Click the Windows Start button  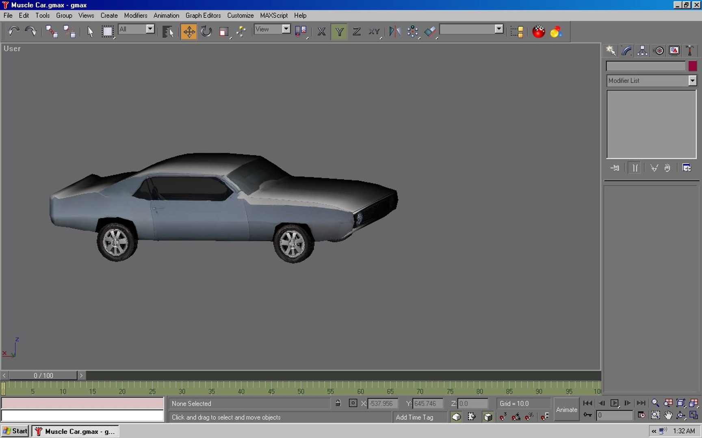click(x=15, y=431)
